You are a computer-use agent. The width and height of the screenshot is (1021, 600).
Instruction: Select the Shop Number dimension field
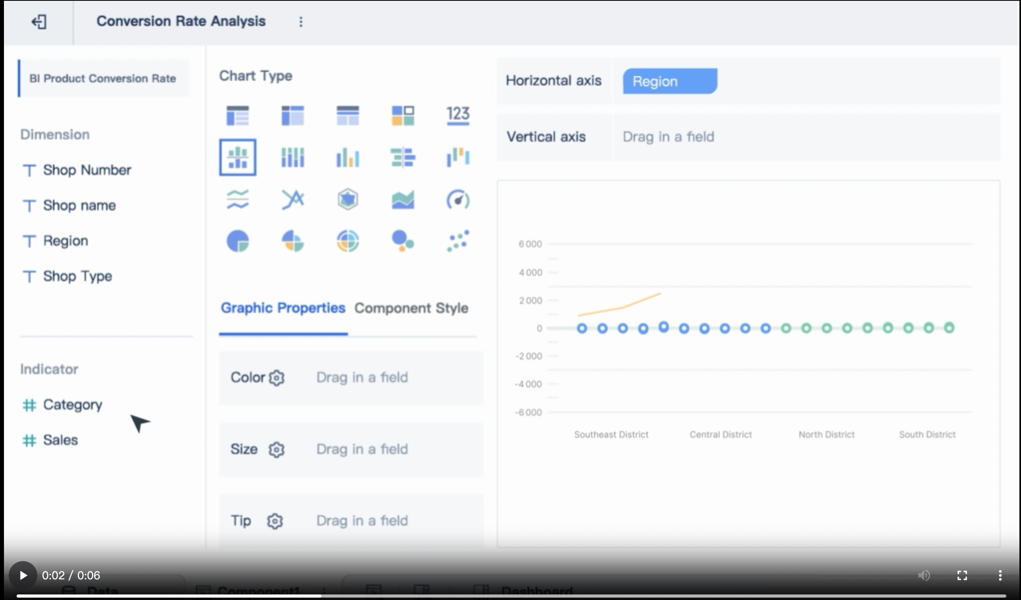coord(77,170)
